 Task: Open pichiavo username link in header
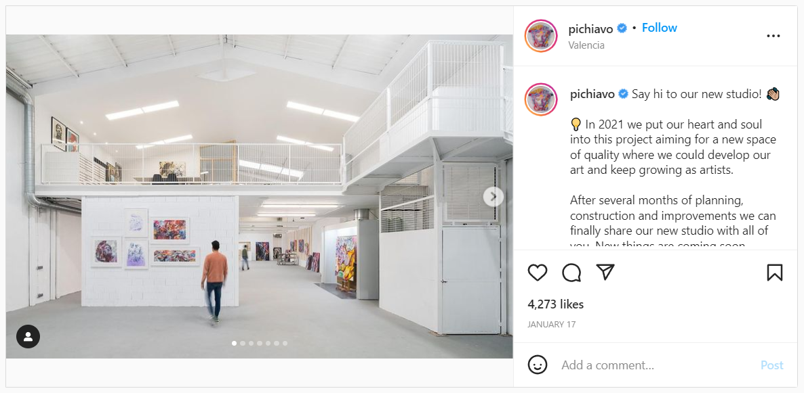(x=590, y=28)
